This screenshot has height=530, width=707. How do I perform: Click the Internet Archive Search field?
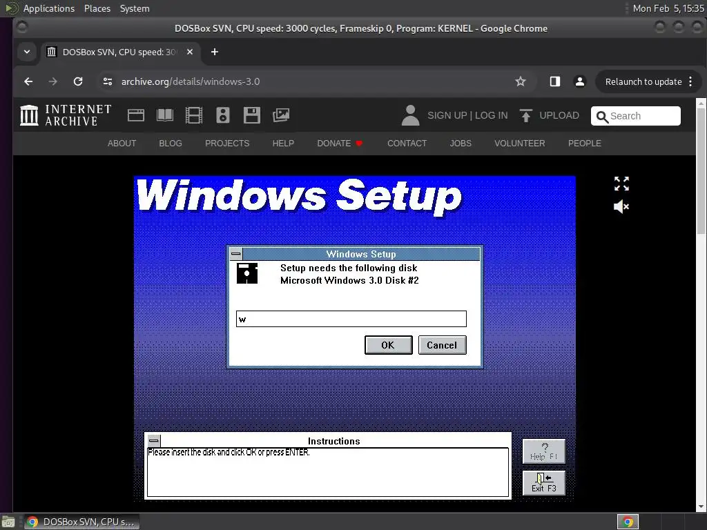pyautogui.click(x=636, y=116)
